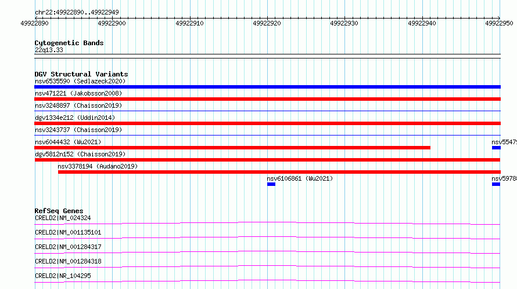Image resolution: width=517 pixels, height=289 pixels.
Task: Open variant nsv3243737 (Chaisson2019) label
Action: point(78,130)
